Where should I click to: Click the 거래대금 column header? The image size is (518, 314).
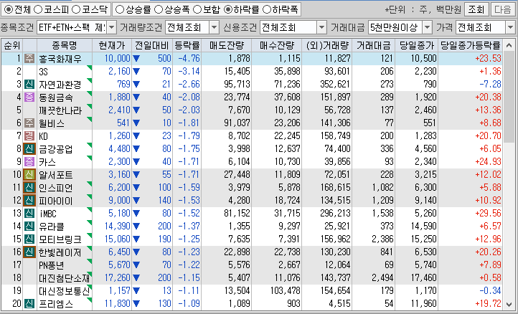point(373,46)
